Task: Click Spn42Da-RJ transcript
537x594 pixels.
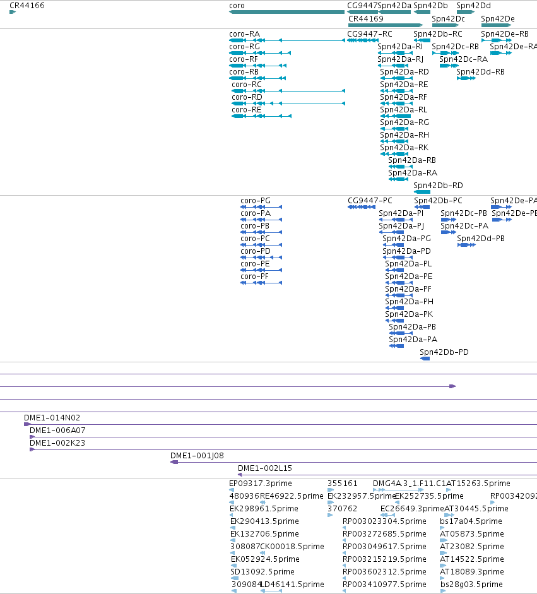Action: coord(393,66)
